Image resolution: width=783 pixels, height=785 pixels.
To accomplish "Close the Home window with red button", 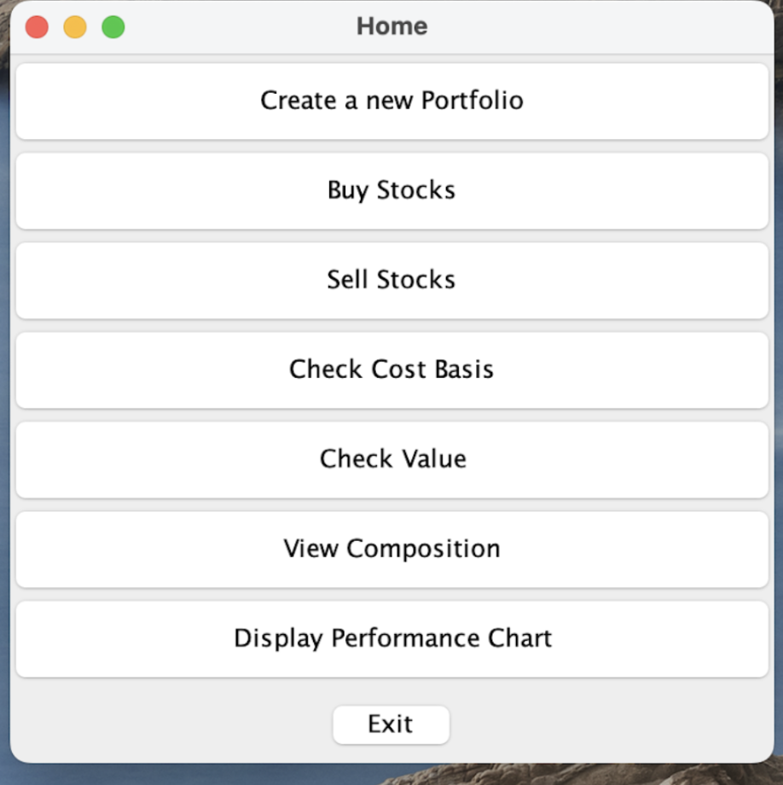I will [x=37, y=27].
